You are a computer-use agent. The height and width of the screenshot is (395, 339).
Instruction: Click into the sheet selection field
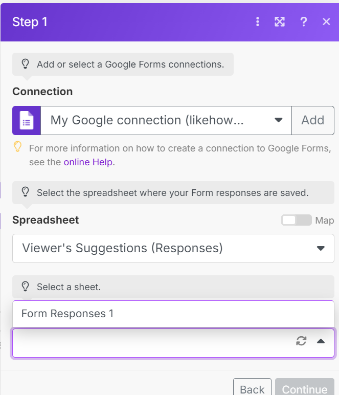(148, 342)
